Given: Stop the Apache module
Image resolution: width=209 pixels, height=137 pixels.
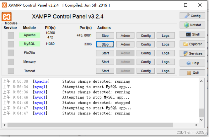Looking at the screenshot, I should [x=105, y=35].
